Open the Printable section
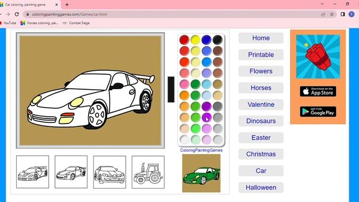 pyautogui.click(x=261, y=55)
